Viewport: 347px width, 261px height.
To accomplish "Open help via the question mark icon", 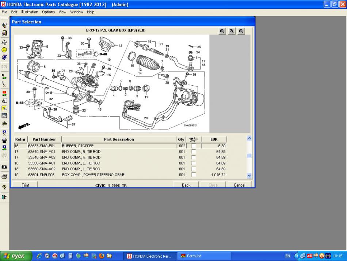I will click(x=4, y=187).
